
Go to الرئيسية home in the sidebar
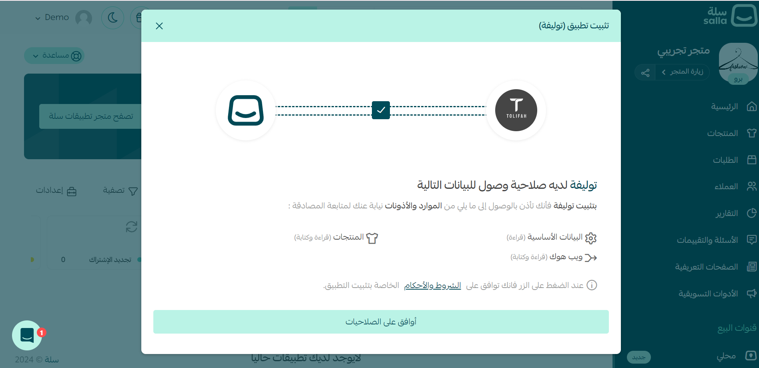click(x=724, y=106)
